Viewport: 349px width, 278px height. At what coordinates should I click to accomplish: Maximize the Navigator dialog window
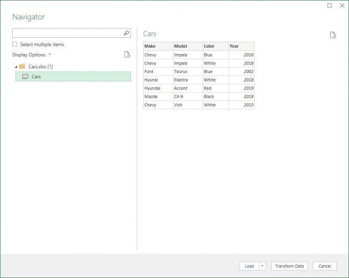point(330,6)
